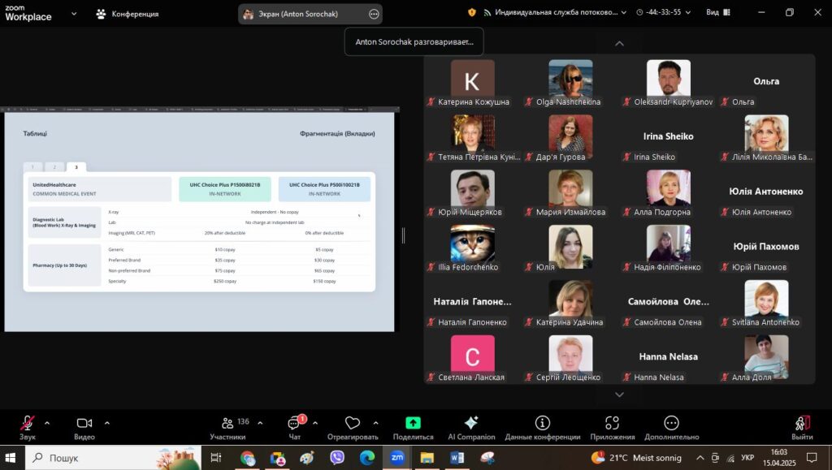Click UHC Choice Plus P1500i8021B plan header
The image size is (832, 470).
(225, 189)
